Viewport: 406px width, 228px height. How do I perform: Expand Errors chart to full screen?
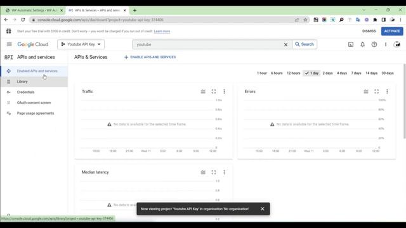376,91
